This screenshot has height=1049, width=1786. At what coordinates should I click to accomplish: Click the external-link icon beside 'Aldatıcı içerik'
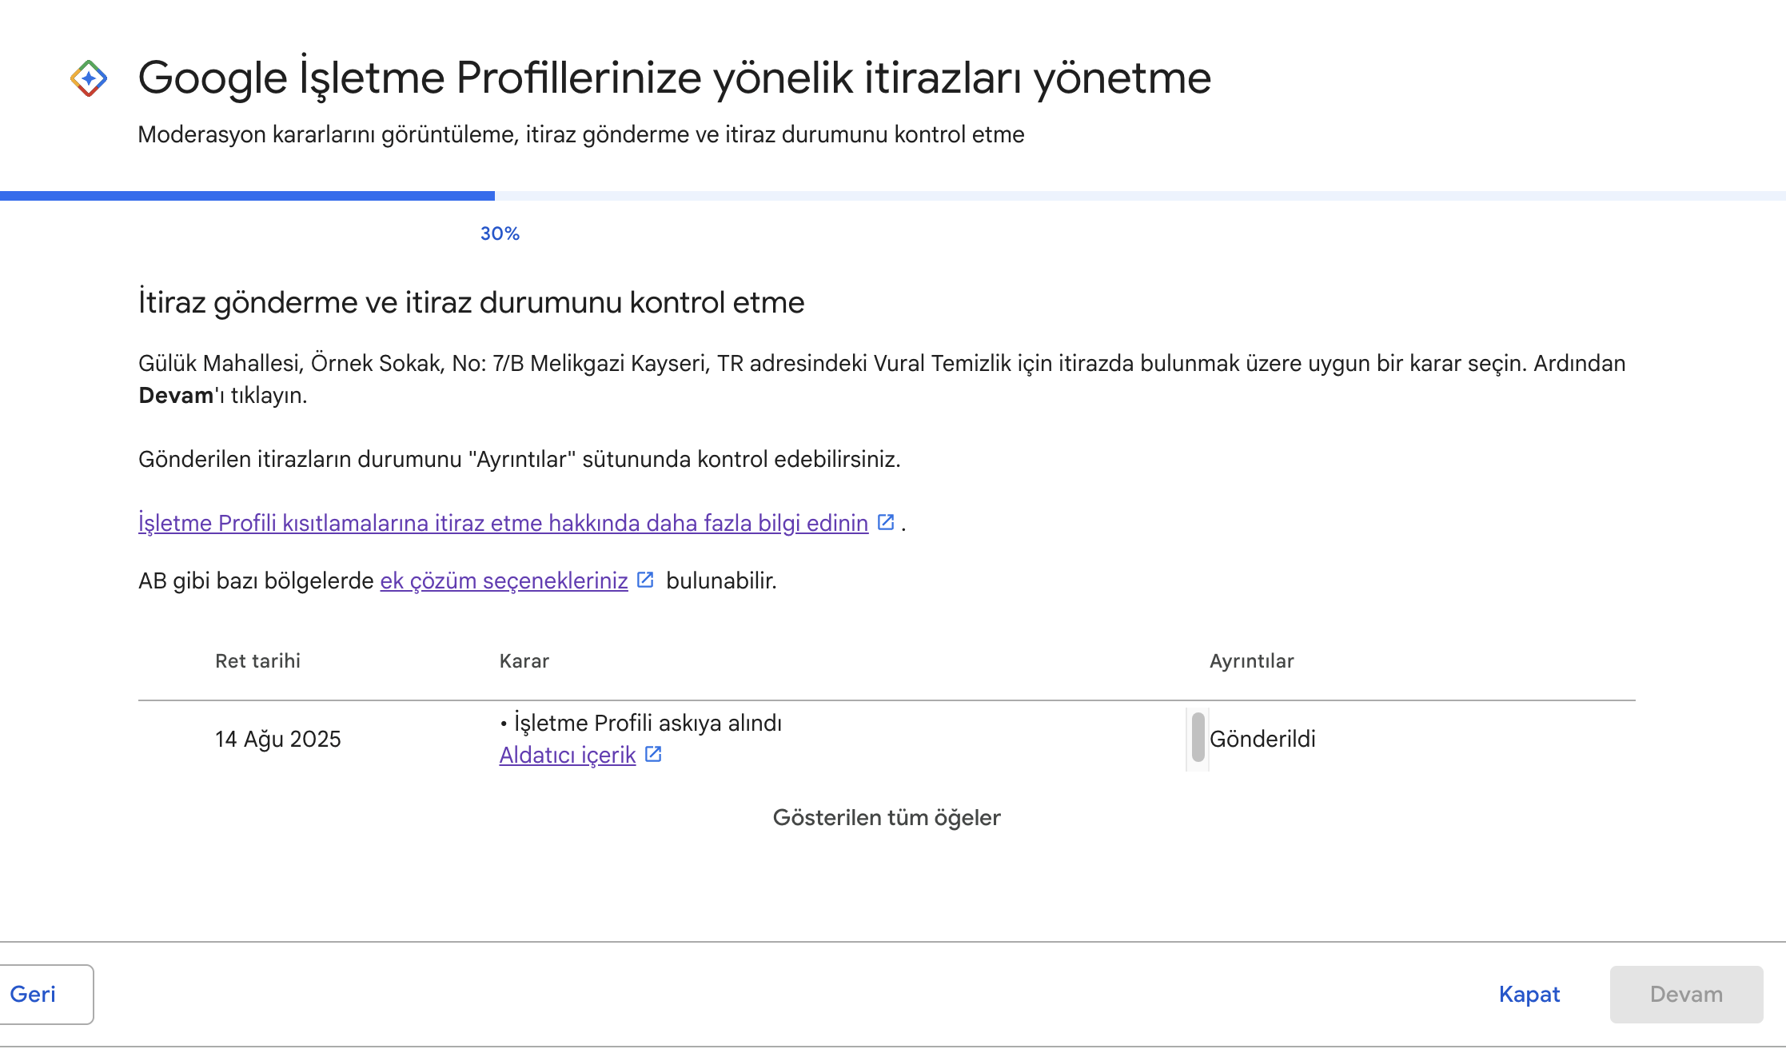653,754
